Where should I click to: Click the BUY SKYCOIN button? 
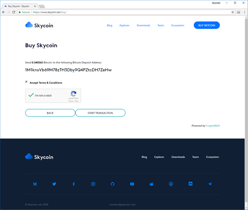[x=207, y=25]
